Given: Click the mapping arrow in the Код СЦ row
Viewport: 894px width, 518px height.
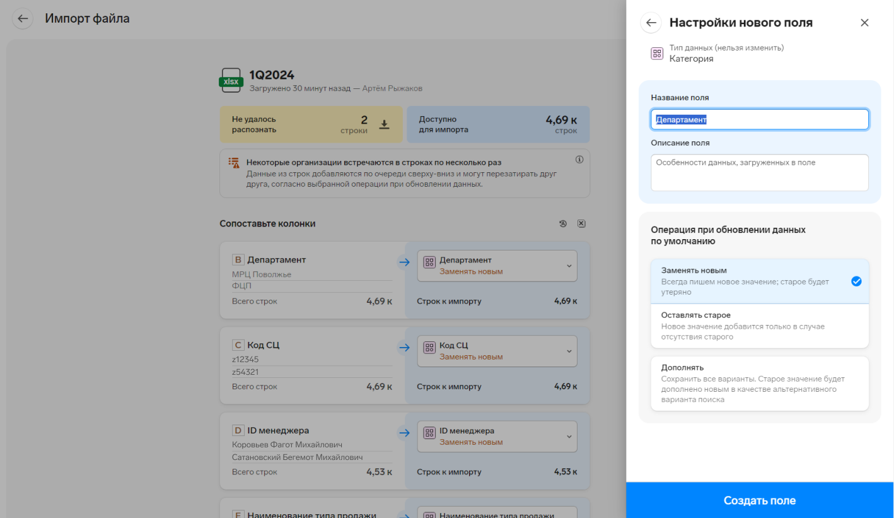Looking at the screenshot, I should coord(404,347).
